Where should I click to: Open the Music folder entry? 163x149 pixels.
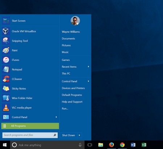tap(65, 52)
